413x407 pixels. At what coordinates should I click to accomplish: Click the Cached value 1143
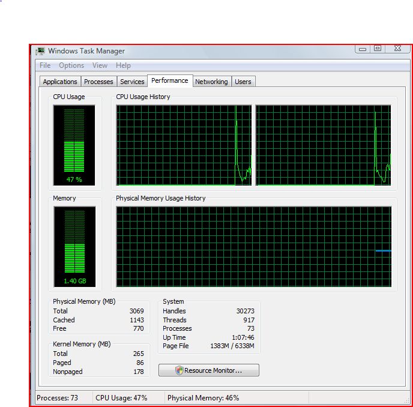[x=137, y=320]
